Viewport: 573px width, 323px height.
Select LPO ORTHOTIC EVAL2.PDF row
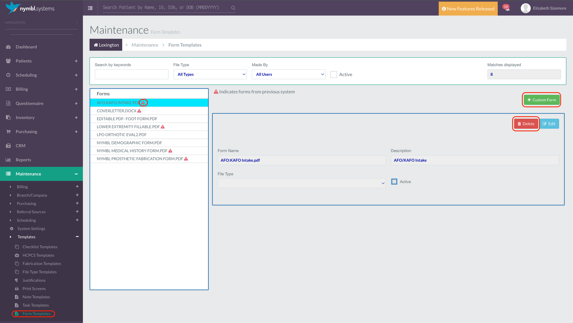coord(149,135)
